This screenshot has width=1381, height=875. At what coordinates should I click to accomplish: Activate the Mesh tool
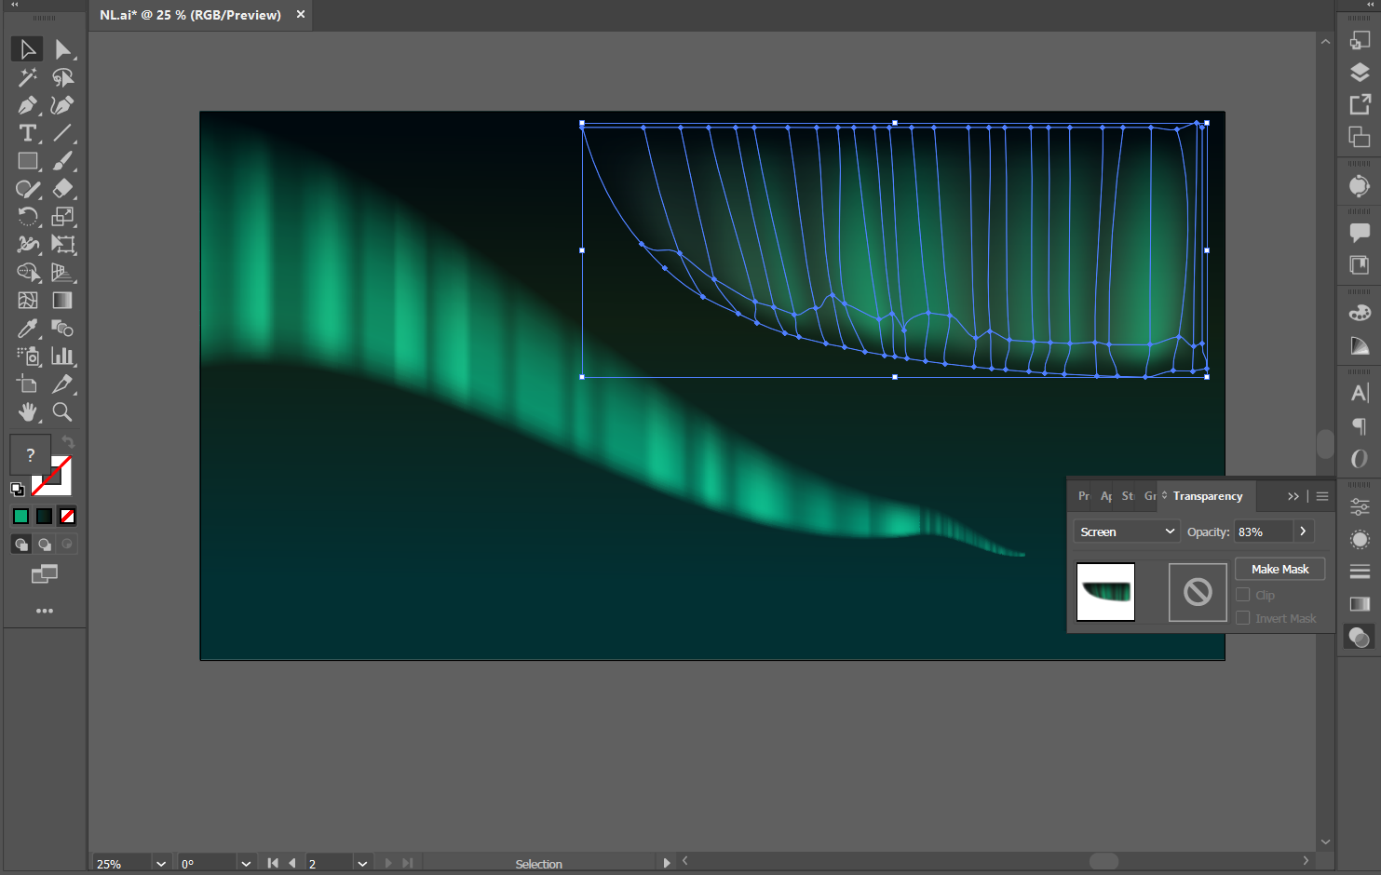point(27,301)
